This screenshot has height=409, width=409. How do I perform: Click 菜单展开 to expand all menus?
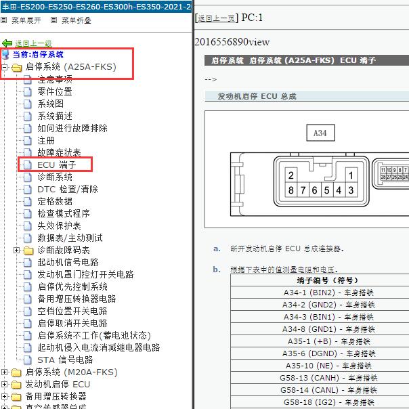pyautogui.click(x=26, y=20)
